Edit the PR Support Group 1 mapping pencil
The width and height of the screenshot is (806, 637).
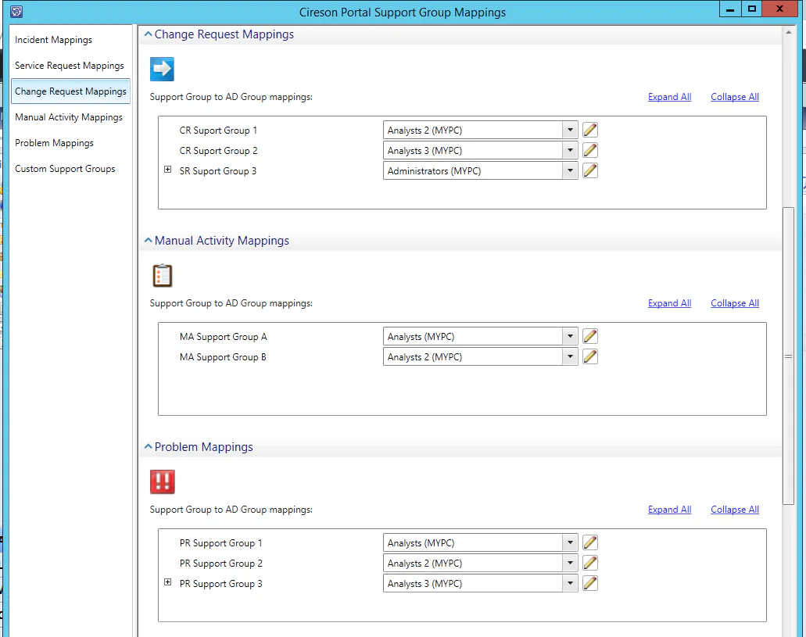590,543
